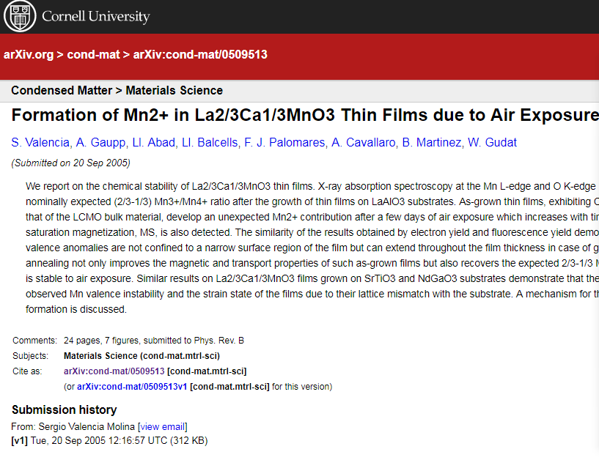The height and width of the screenshot is (460, 599).
Task: Click the paper title heading
Action: tap(305, 116)
